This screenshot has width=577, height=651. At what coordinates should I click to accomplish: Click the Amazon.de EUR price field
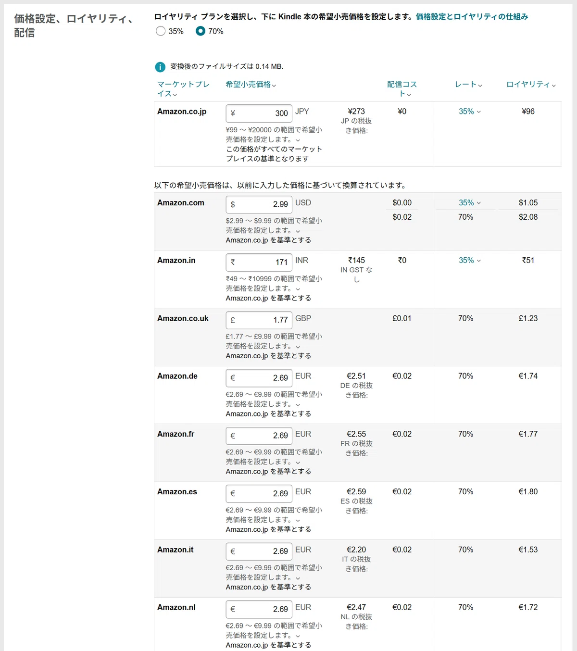click(x=259, y=378)
